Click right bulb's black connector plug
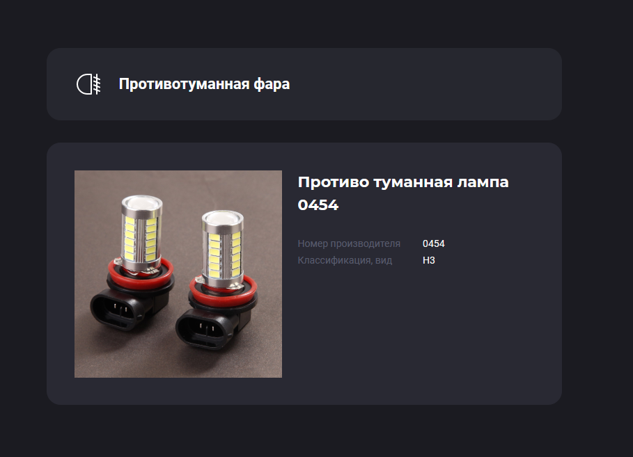This screenshot has height=457, width=633. point(203,329)
